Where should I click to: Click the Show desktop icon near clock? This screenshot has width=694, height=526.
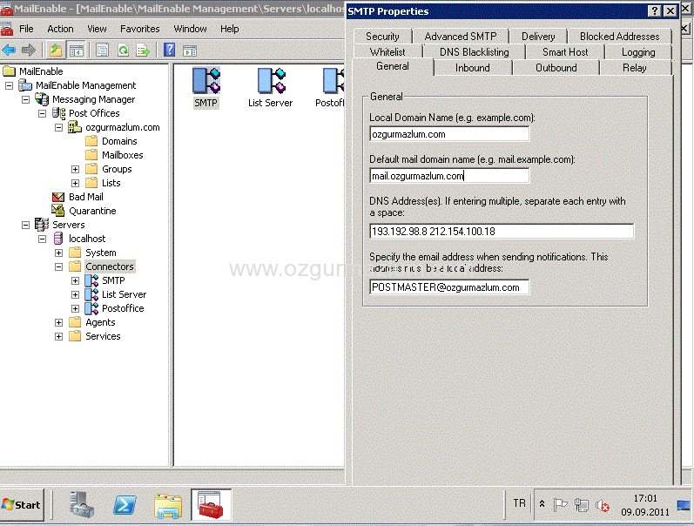point(684,505)
